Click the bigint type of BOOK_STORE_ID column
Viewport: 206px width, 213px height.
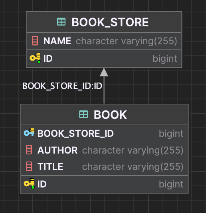171,134
